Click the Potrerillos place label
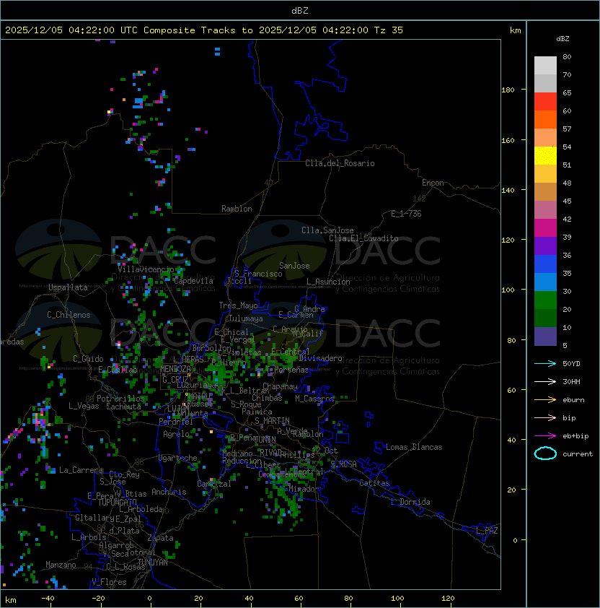600x608 pixels. click(x=120, y=399)
